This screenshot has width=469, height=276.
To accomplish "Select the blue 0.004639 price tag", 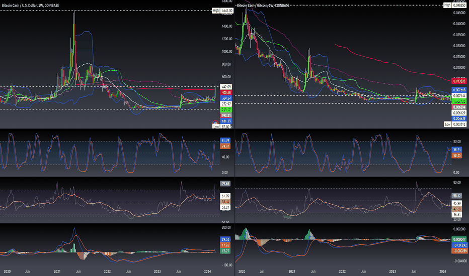I will 459,119.
